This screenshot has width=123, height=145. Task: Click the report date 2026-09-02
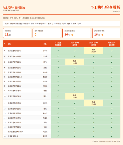[117, 12]
